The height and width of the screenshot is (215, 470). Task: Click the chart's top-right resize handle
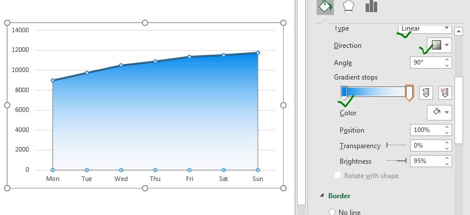point(283,22)
